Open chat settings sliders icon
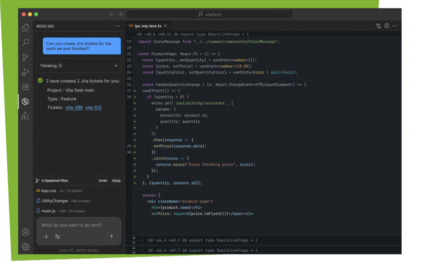This screenshot has height=267, width=421. [58, 237]
